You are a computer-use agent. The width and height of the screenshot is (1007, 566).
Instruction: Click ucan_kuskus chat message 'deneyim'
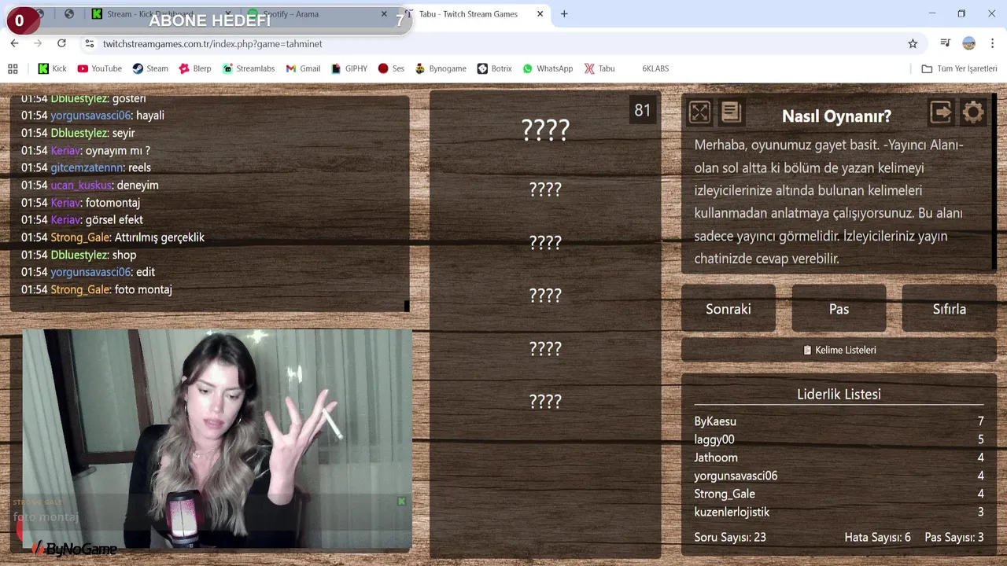tap(138, 186)
